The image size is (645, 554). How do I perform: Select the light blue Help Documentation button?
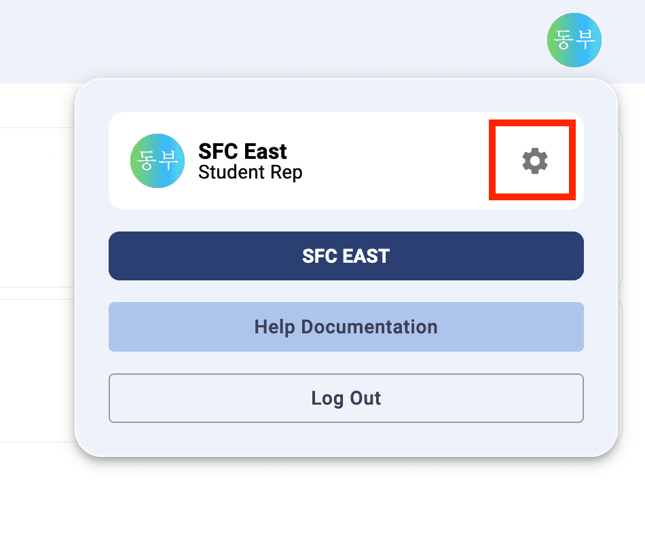346,327
